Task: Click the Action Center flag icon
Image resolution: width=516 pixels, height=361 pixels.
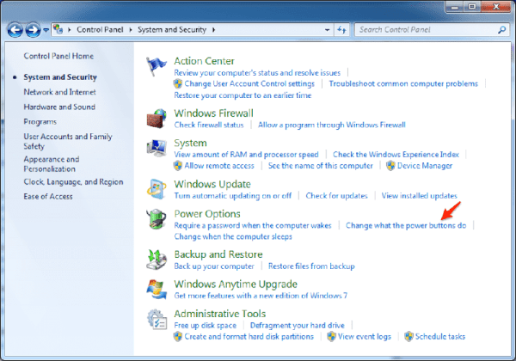Action: tap(157, 66)
